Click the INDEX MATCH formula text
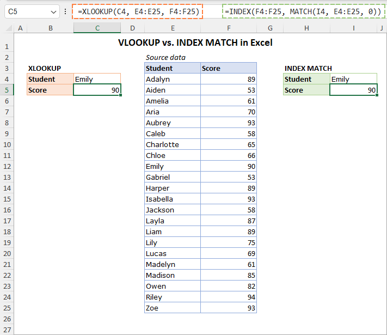The width and height of the screenshot is (387, 335). (303, 11)
